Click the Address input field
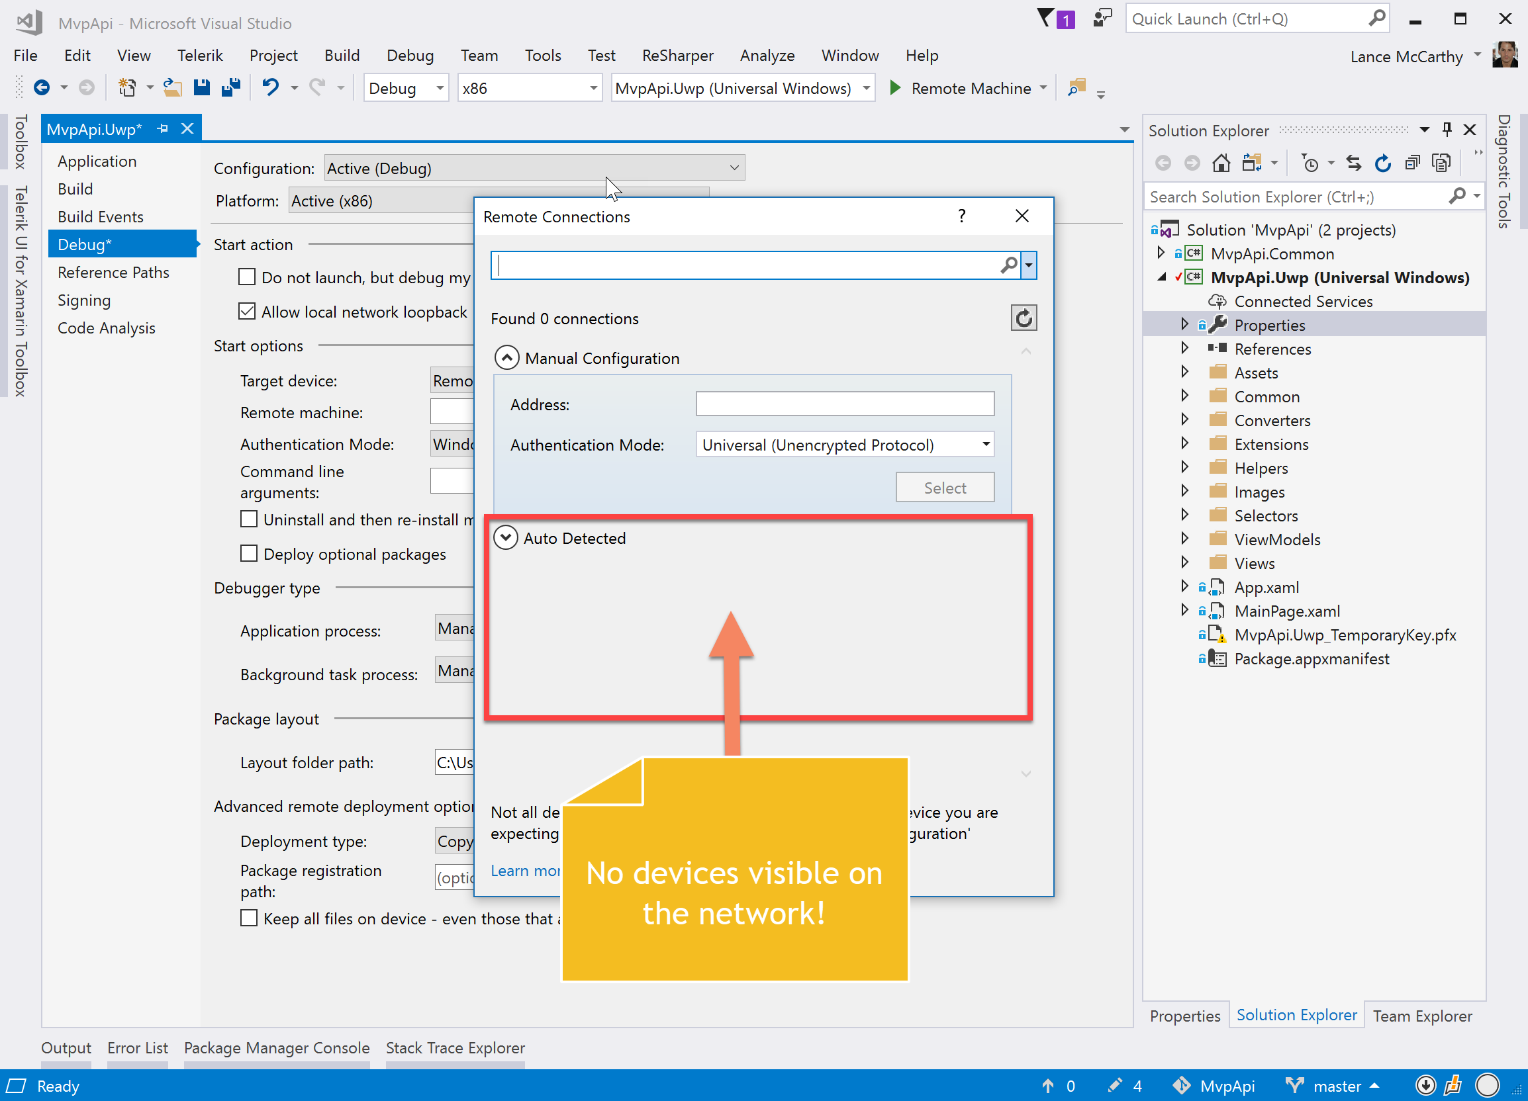This screenshot has width=1528, height=1101. 844,404
